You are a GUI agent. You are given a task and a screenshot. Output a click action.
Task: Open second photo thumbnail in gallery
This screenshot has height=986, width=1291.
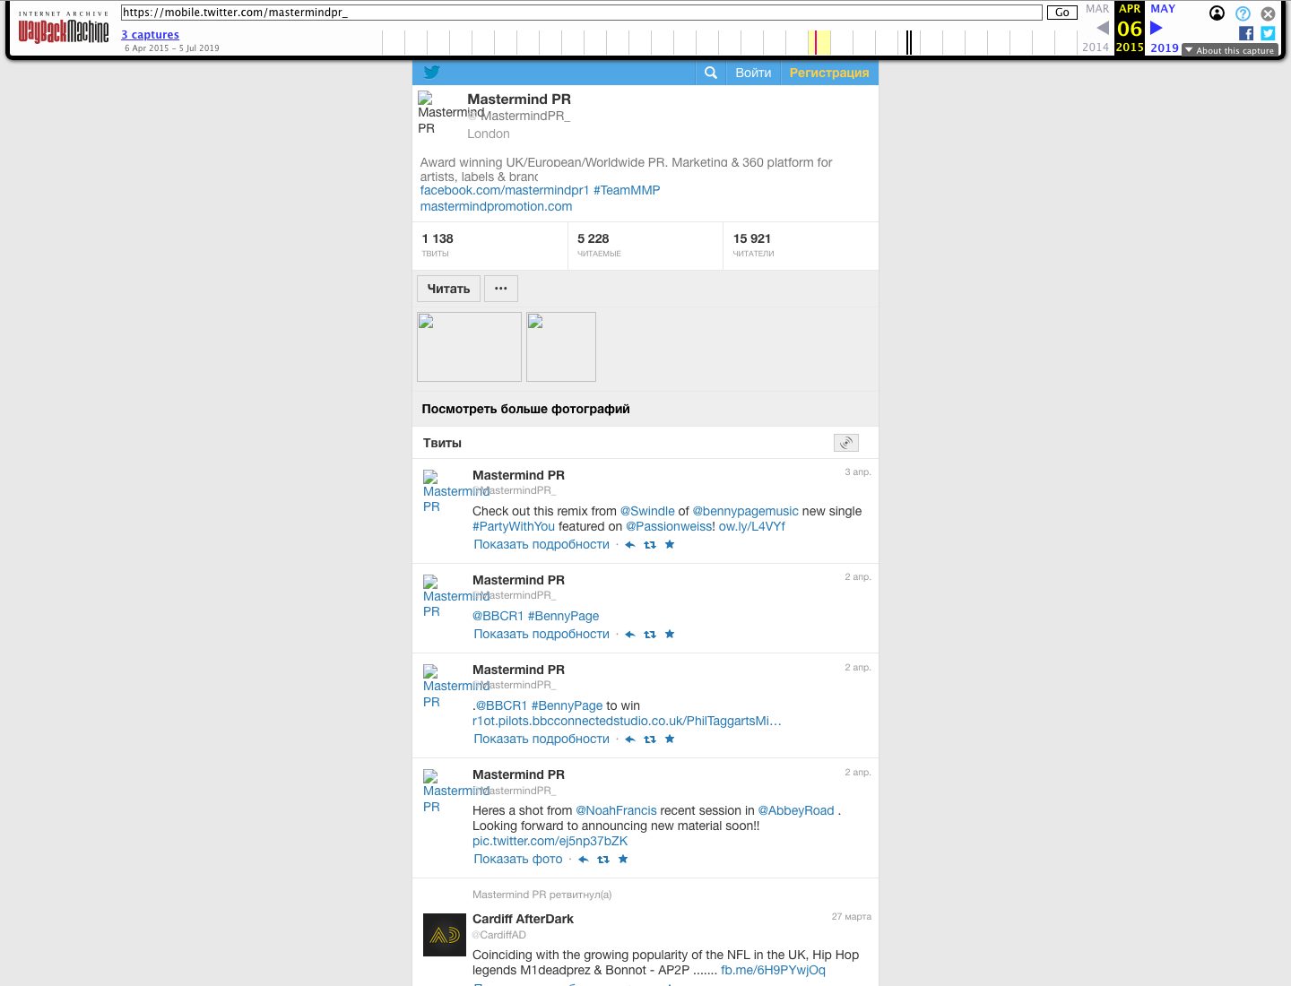[561, 347]
